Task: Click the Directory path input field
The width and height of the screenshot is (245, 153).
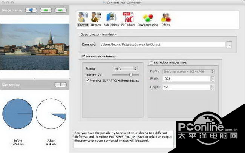Action: [162, 45]
